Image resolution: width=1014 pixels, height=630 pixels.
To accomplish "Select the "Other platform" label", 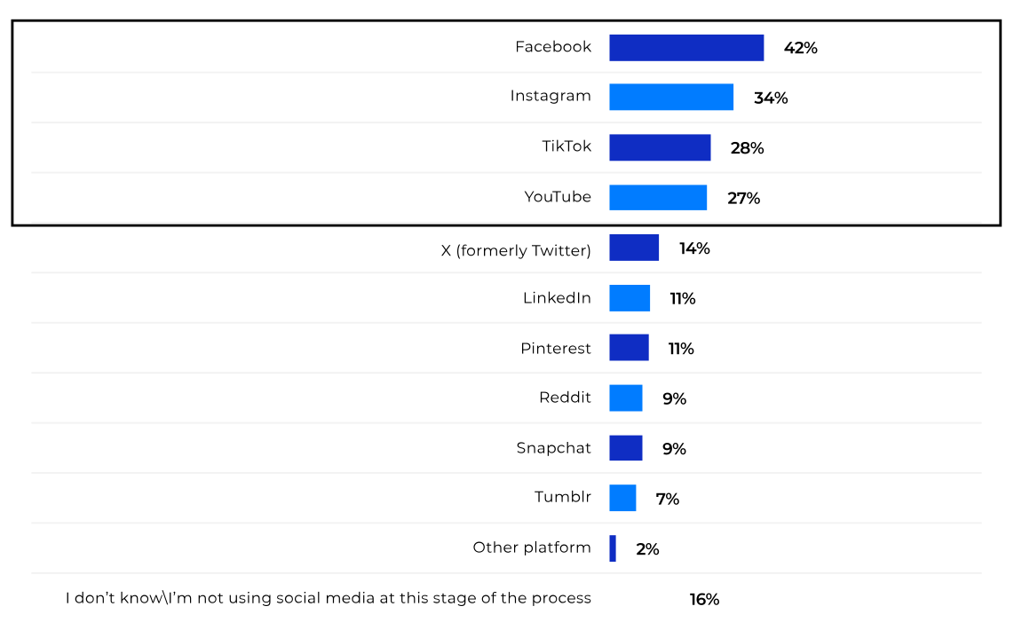I will pyautogui.click(x=532, y=547).
